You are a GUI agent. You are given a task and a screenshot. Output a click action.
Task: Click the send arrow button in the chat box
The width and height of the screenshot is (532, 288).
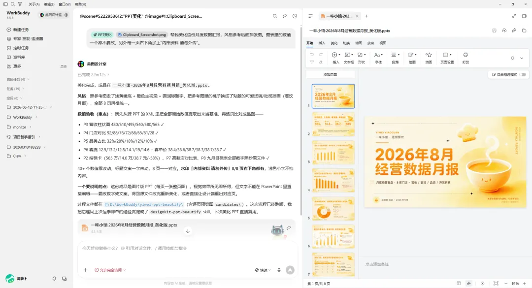click(290, 270)
